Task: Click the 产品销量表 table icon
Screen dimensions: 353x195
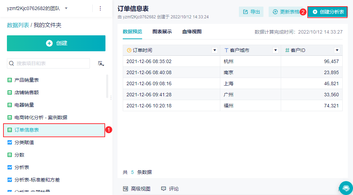Action: [10, 80]
